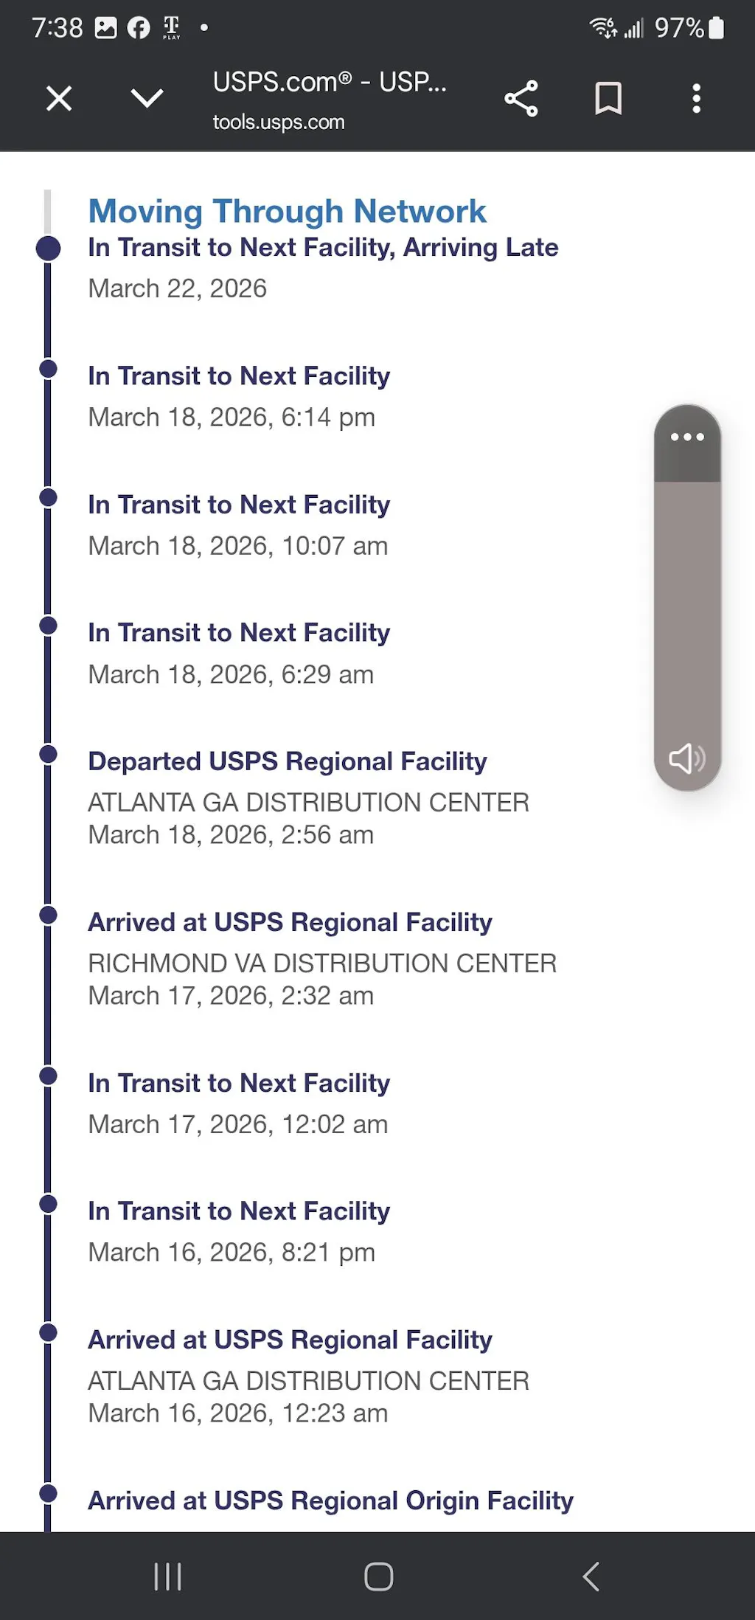Tap Departed USPS Regional Facility entry
755x1620 pixels.
(288, 762)
